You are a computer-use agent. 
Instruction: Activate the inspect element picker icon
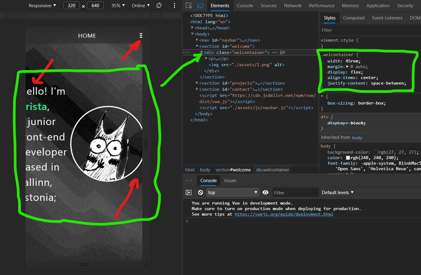[x=188, y=6]
